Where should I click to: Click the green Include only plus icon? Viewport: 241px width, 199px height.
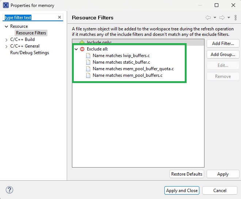click(x=82, y=42)
